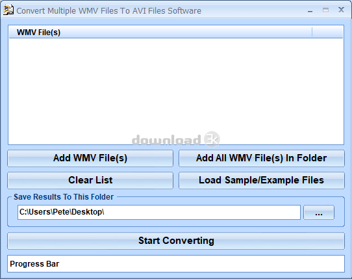Screen dimensions: 352x279
Task: Click the download3k circular logo watermark
Action: 212,139
